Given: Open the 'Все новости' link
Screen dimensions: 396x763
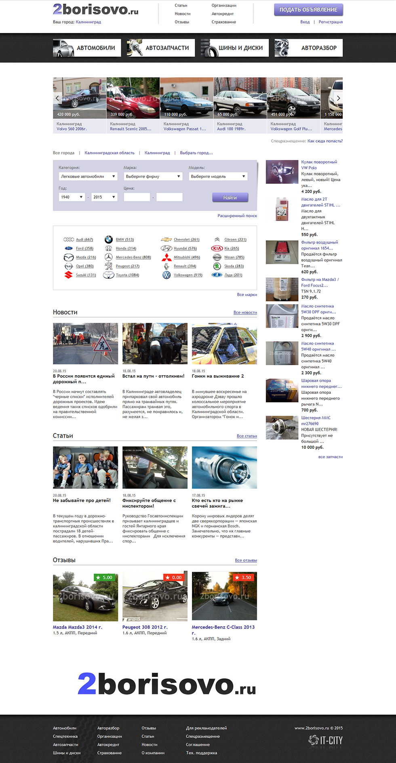Looking at the screenshot, I should click(x=245, y=312).
